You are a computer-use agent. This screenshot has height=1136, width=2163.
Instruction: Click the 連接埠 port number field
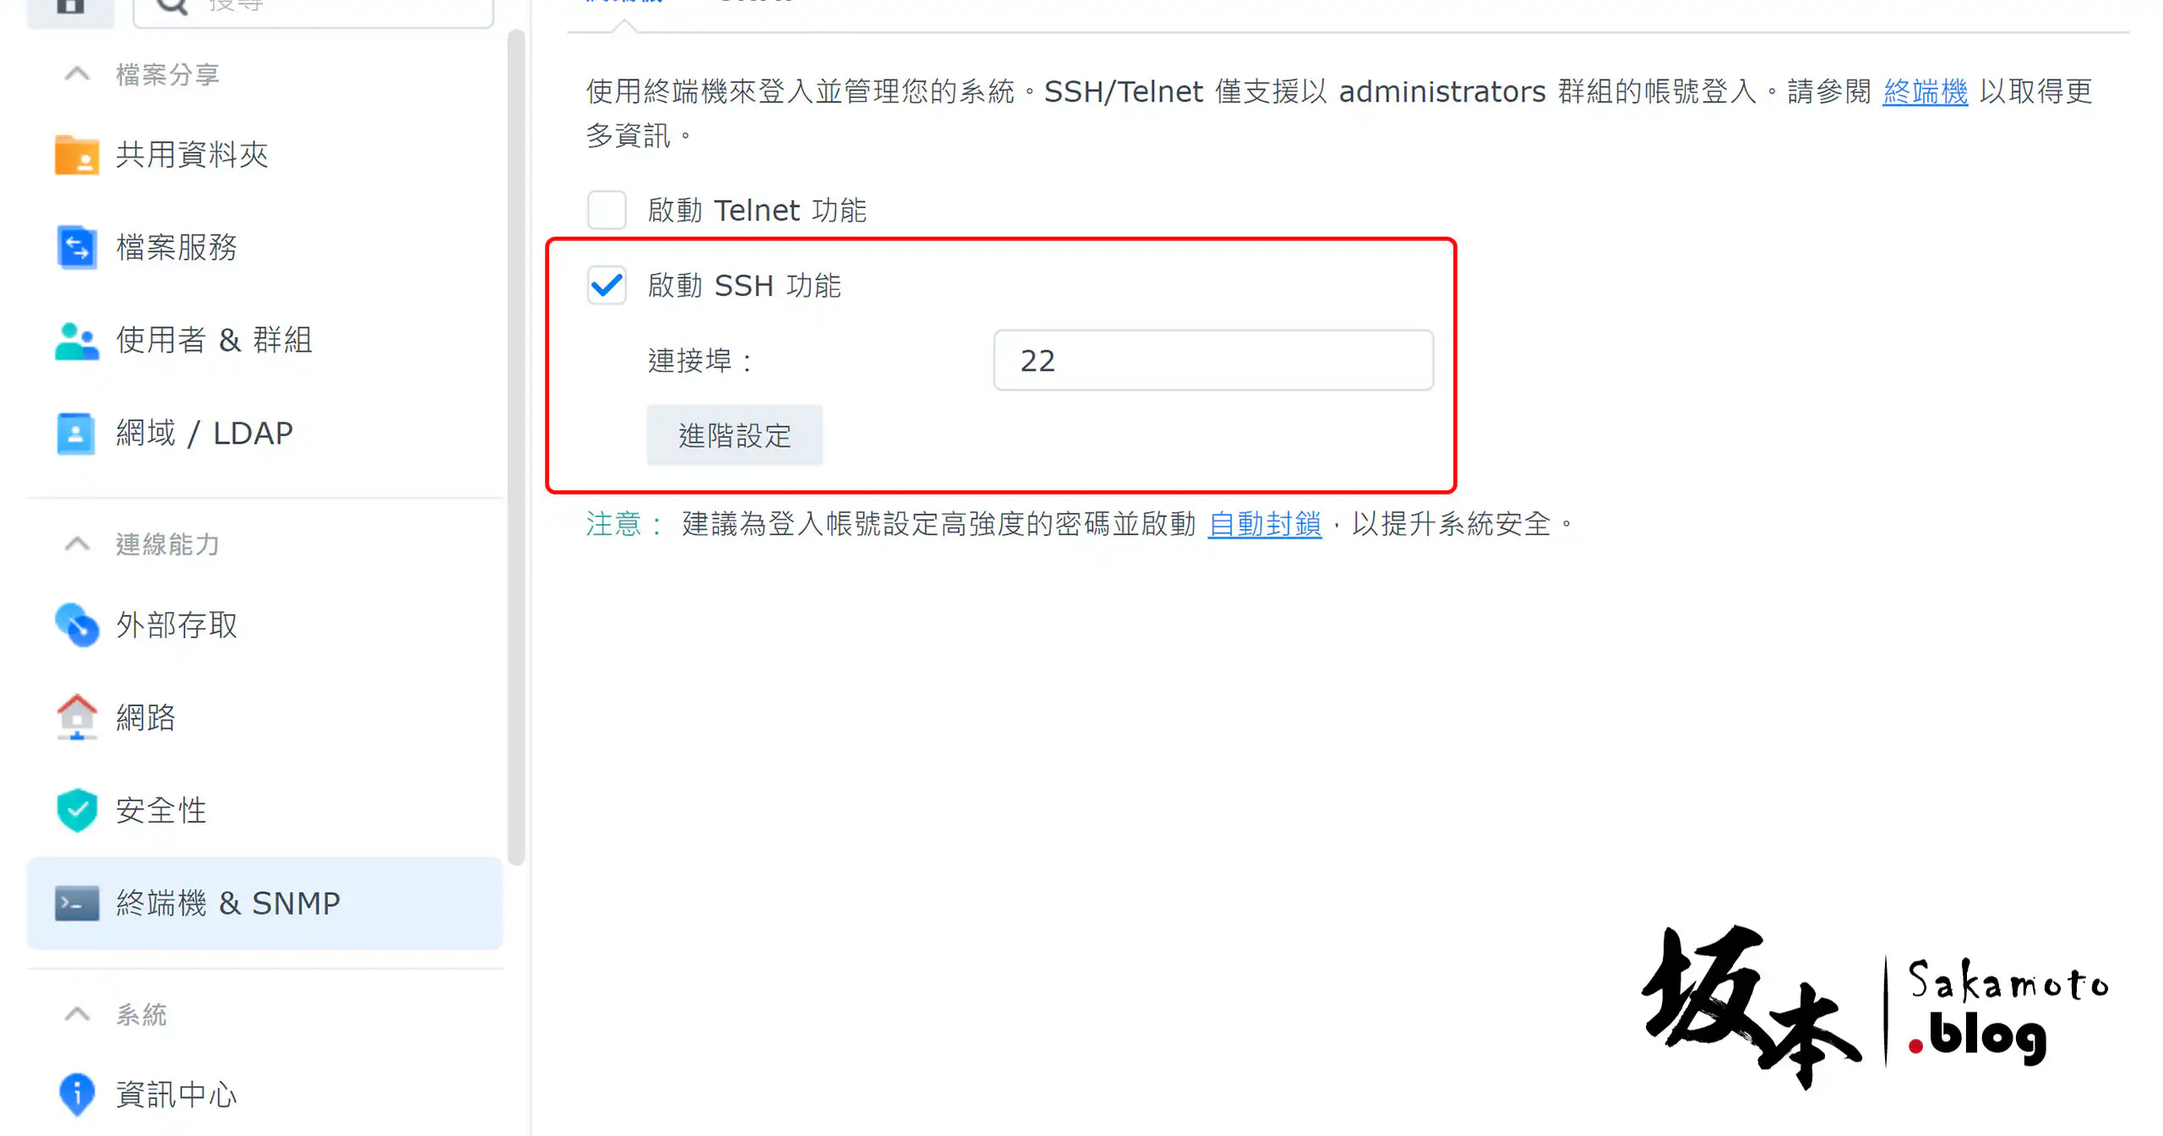(x=1213, y=361)
